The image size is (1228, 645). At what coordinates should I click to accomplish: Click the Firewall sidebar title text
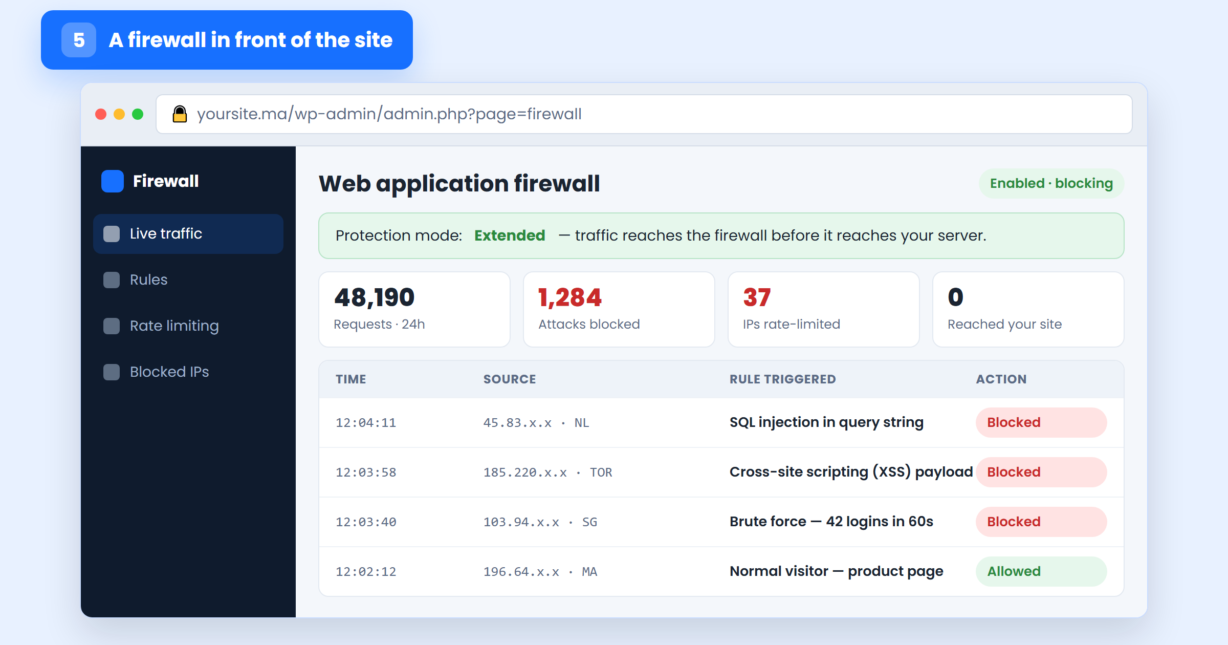166,181
